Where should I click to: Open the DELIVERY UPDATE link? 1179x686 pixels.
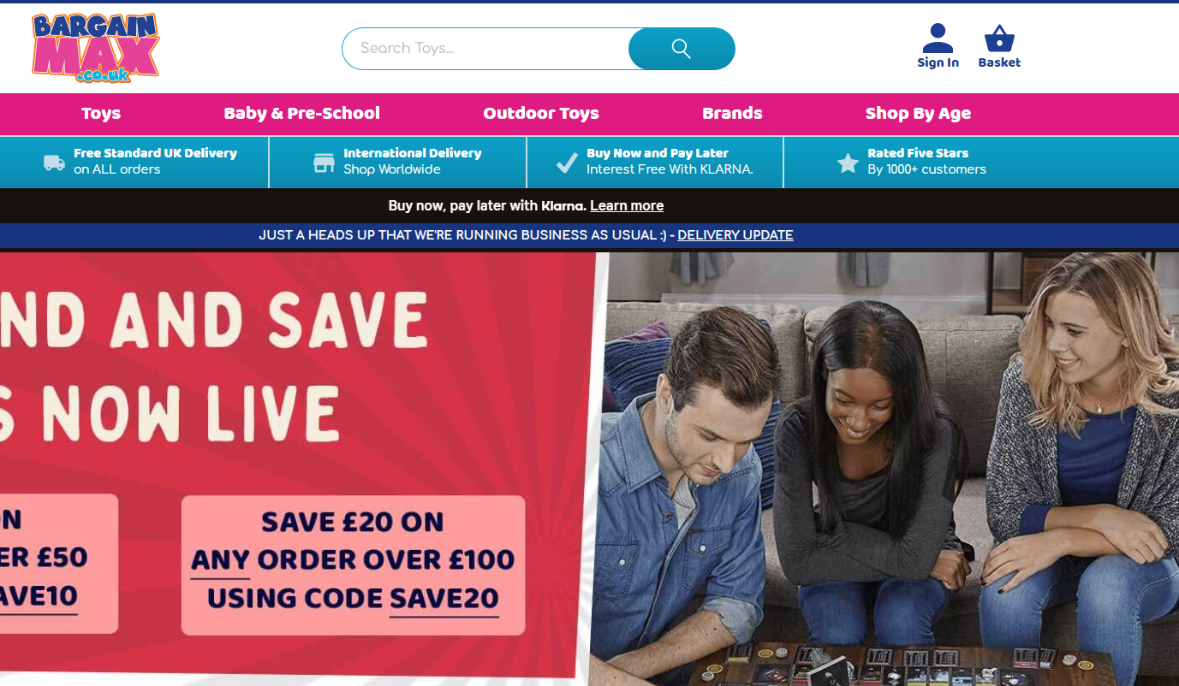pos(735,234)
